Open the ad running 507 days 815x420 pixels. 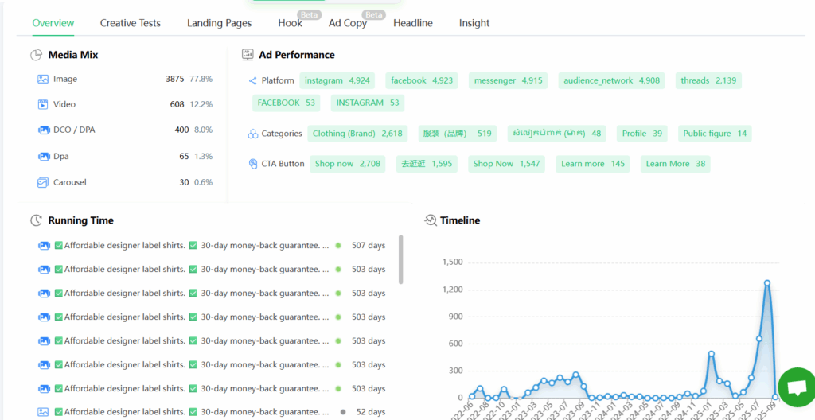point(212,245)
